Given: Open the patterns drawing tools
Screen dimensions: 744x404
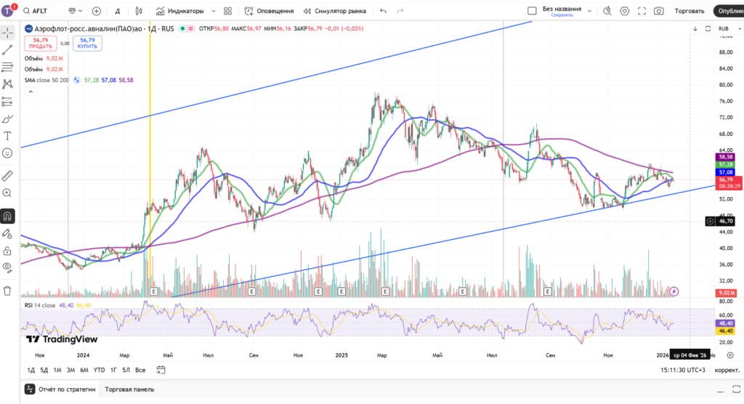Looking at the screenshot, I should [x=7, y=84].
